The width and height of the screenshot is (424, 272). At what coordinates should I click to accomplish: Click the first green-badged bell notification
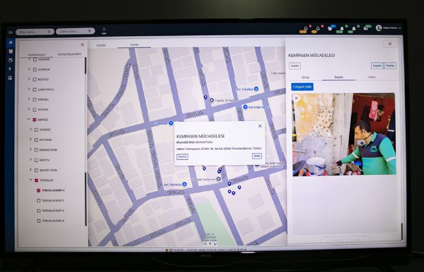click(342, 28)
